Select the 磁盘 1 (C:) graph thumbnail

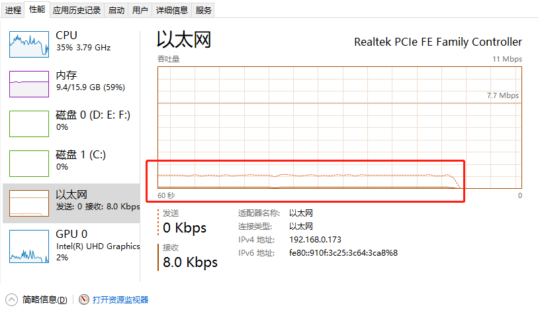[29, 163]
